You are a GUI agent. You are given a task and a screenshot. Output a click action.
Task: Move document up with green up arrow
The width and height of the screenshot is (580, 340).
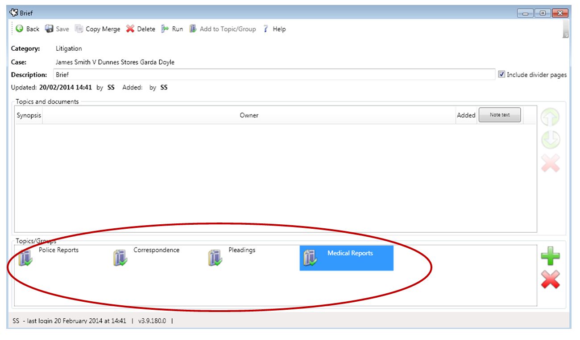(550, 117)
